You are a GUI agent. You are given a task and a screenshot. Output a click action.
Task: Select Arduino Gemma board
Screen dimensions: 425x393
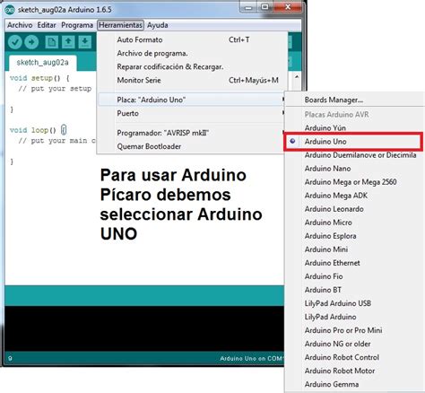pos(354,384)
